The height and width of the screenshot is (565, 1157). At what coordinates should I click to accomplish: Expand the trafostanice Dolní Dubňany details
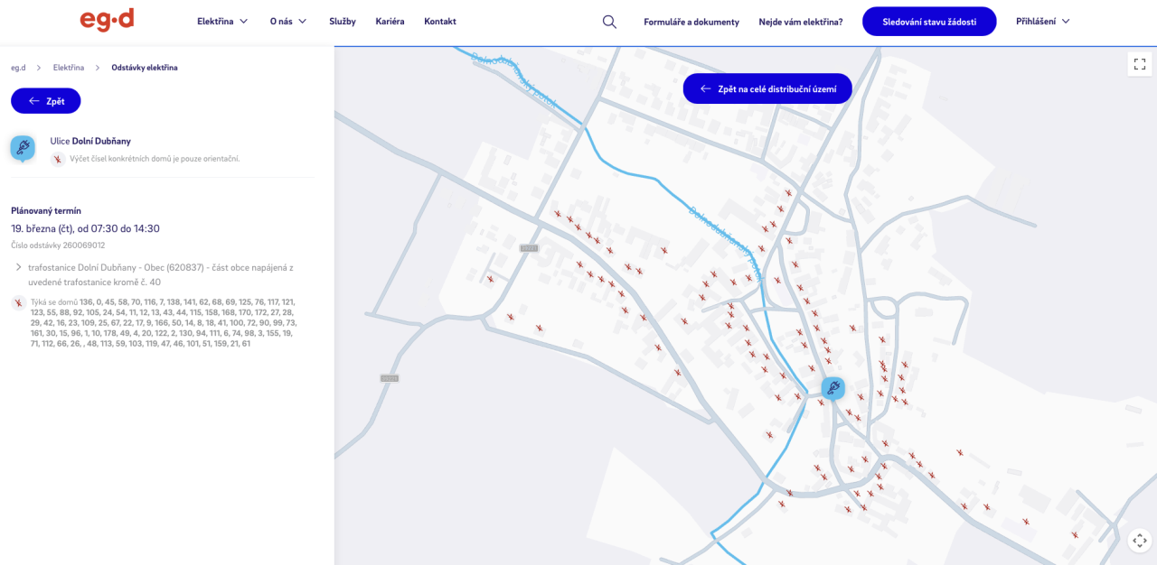pos(18,267)
